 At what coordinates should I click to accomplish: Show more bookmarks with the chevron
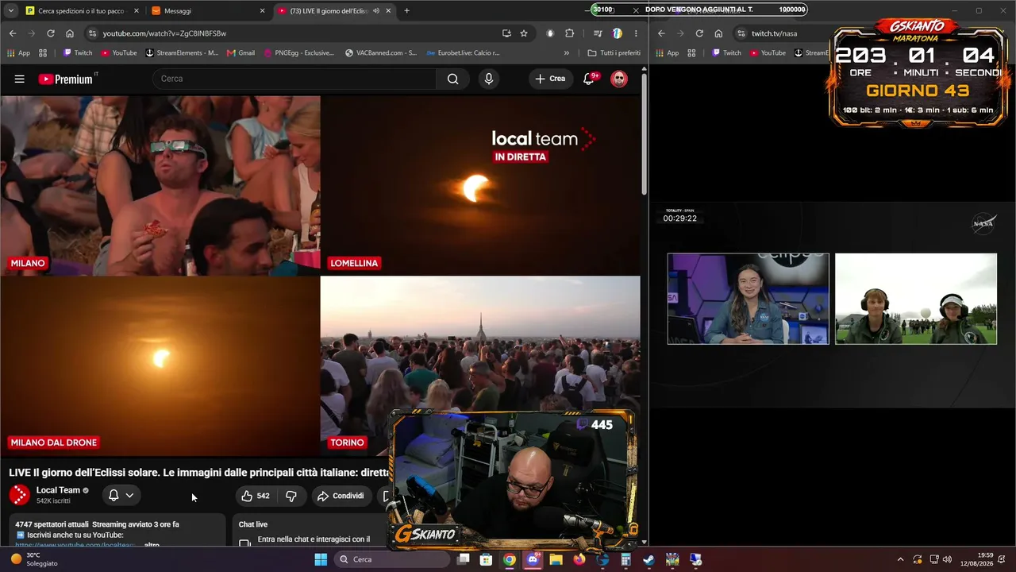tap(567, 53)
